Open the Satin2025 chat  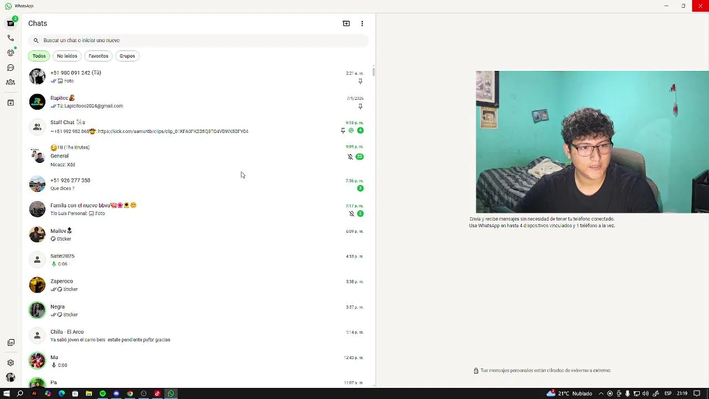click(198, 260)
